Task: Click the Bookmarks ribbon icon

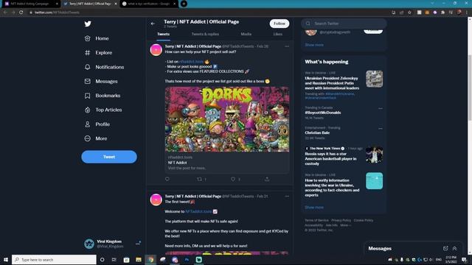Action: [87, 96]
